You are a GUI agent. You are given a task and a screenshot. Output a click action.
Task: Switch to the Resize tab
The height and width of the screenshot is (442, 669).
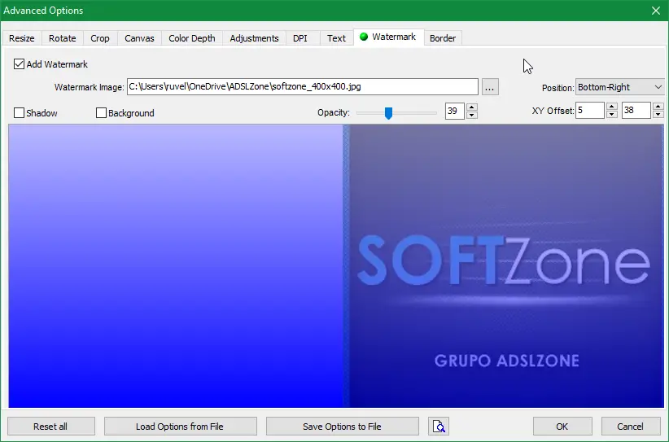(22, 38)
